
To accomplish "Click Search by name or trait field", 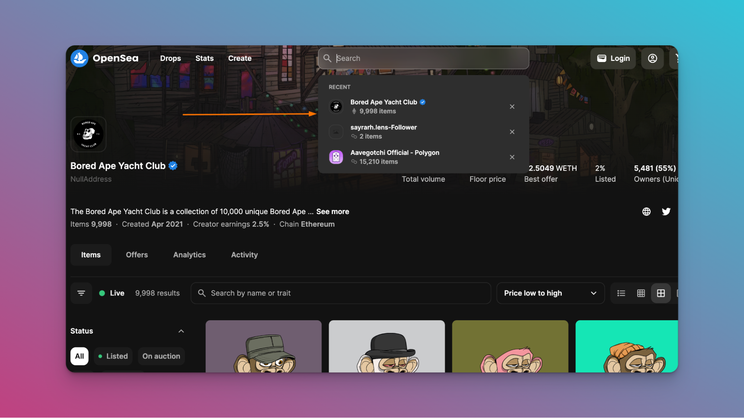I will click(341, 293).
